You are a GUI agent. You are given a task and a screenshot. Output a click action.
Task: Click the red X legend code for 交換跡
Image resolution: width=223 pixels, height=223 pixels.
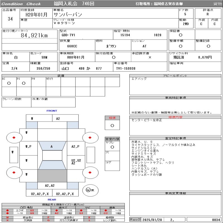8,220
